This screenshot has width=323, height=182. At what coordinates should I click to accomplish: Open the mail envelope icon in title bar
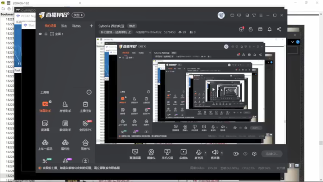tap(232, 15)
